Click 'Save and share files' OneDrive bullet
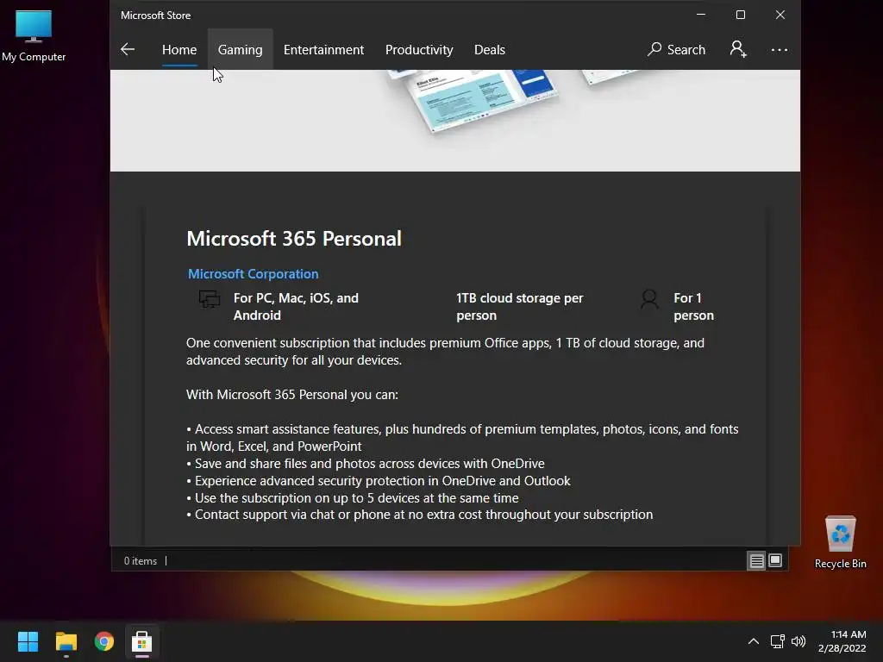883x662 pixels. pyautogui.click(x=366, y=463)
